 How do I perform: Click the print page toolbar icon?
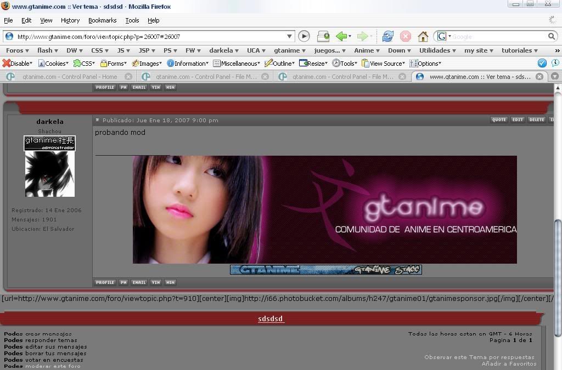pyautogui.click(x=323, y=36)
